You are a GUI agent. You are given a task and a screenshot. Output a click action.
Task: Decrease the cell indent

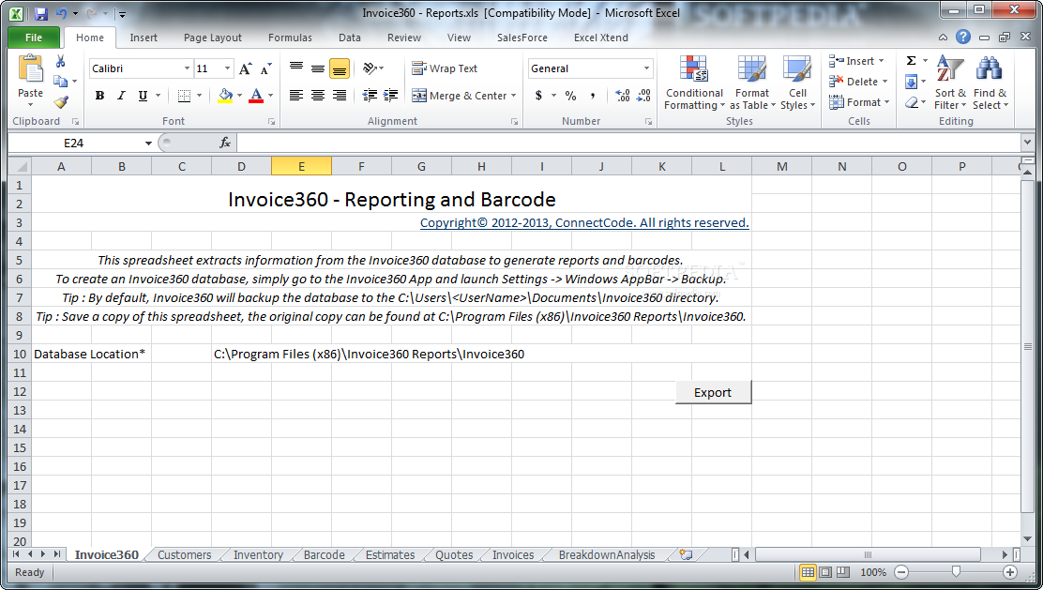[370, 96]
